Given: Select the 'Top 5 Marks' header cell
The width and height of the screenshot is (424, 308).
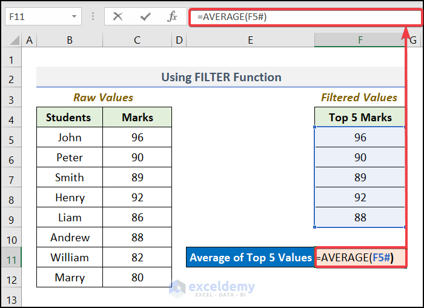Looking at the screenshot, I should pyautogui.click(x=360, y=118).
